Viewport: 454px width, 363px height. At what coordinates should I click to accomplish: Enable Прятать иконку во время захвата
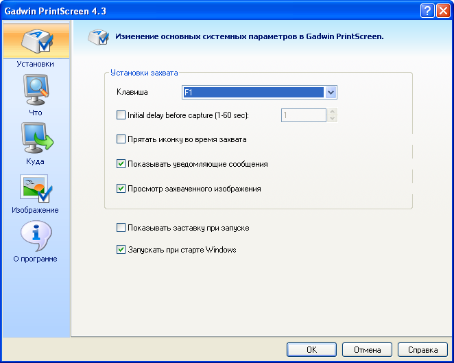(121, 139)
